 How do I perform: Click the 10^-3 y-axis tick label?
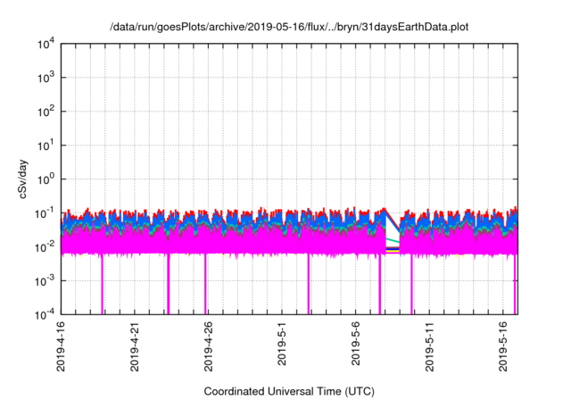[x=45, y=280]
